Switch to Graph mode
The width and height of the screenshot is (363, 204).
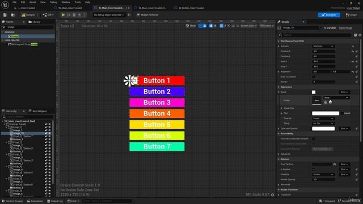tap(352, 15)
